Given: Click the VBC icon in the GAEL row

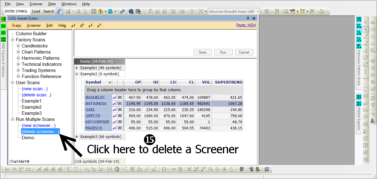Looking at the screenshot, I should (120, 110).
